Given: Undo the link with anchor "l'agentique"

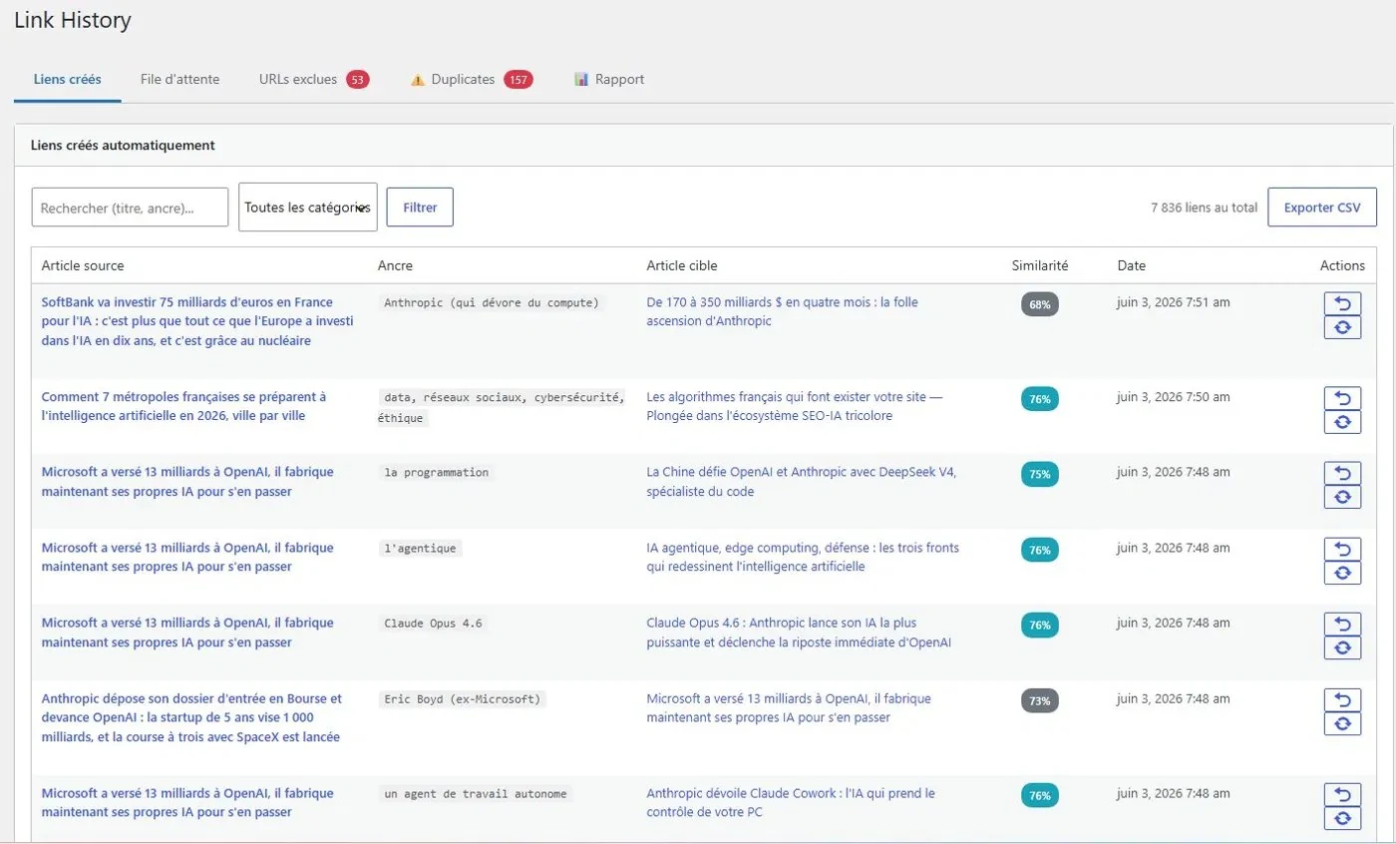Looking at the screenshot, I should 1342,550.
